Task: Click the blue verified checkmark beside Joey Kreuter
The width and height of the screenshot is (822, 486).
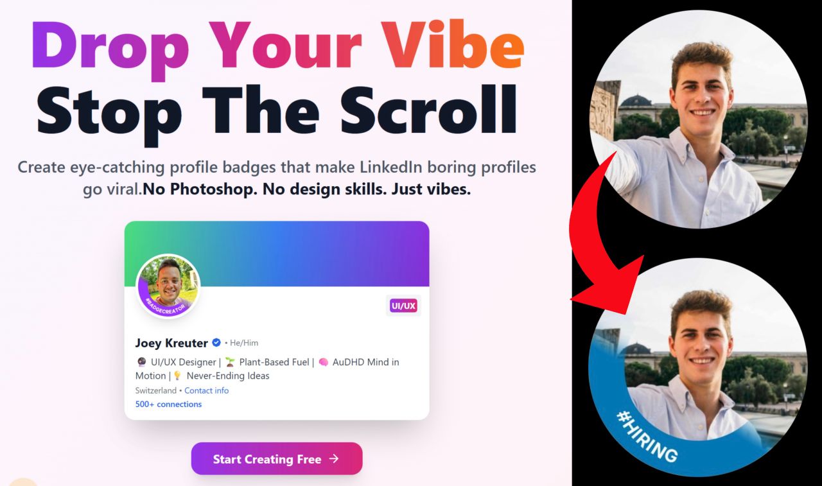Action: click(216, 343)
